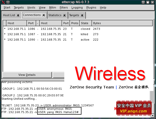Sort by source Port column header
Viewport: 156px width, 119px height.
point(31,23)
